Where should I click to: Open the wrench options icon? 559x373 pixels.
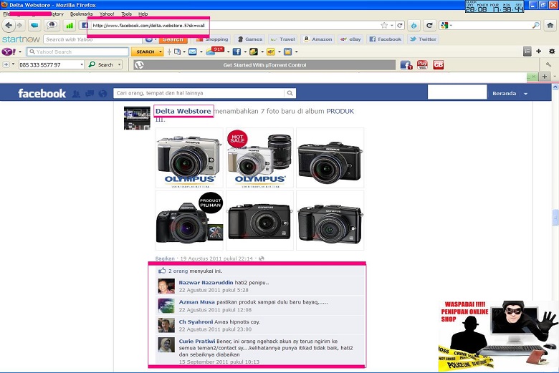(x=548, y=64)
